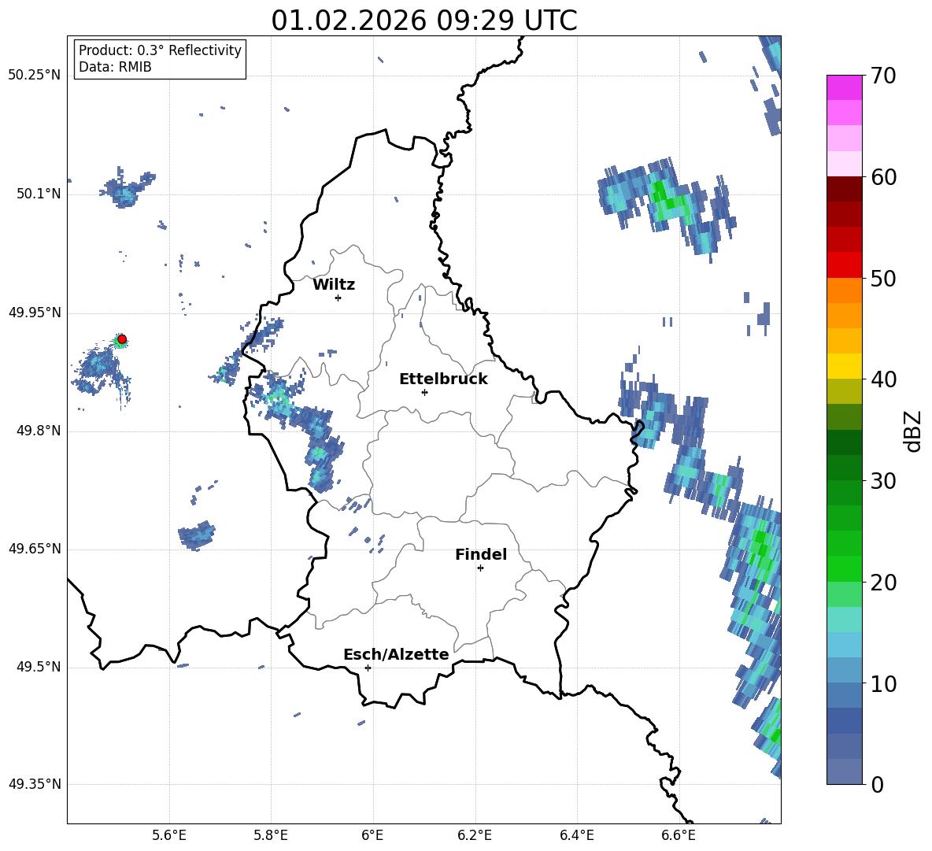Click the Product: 0.3° Reflectivity text
This screenshot has width=932, height=851.
click(x=160, y=50)
